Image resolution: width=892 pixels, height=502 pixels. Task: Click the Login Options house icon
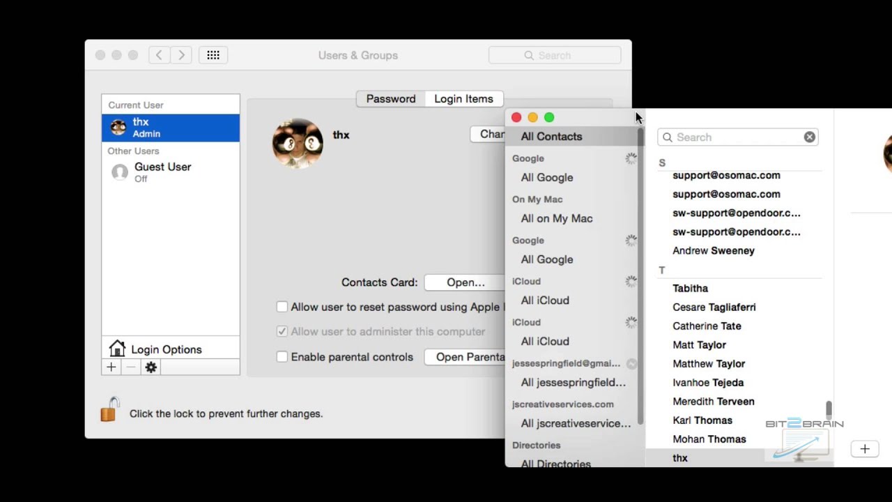117,349
